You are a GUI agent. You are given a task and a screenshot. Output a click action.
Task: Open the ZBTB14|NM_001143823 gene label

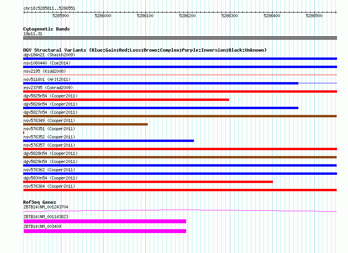[x=46, y=217]
